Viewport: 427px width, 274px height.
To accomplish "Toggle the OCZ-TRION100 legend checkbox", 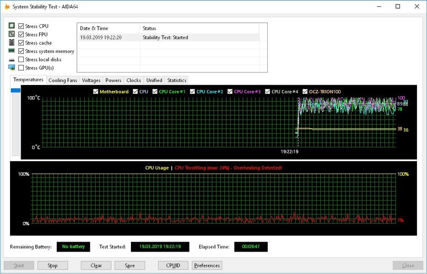I will pos(305,92).
